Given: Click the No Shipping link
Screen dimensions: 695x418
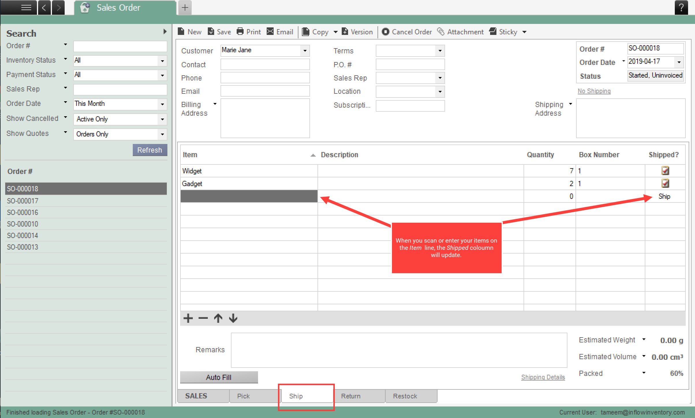Looking at the screenshot, I should [595, 90].
